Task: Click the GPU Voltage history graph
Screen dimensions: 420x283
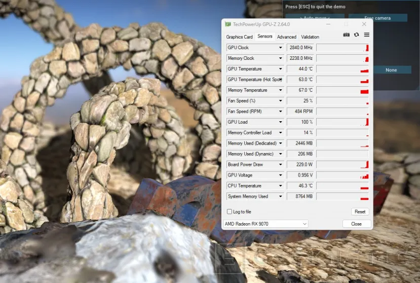Action: (x=342, y=175)
